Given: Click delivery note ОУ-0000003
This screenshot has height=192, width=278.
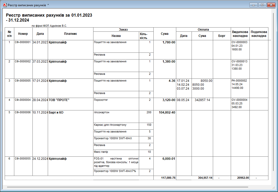Looking at the screenshot, I should click(x=239, y=42).
